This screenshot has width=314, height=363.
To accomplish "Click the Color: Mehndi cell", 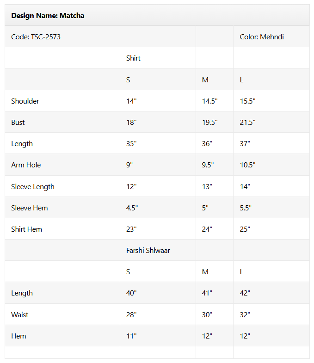I will click(261, 37).
